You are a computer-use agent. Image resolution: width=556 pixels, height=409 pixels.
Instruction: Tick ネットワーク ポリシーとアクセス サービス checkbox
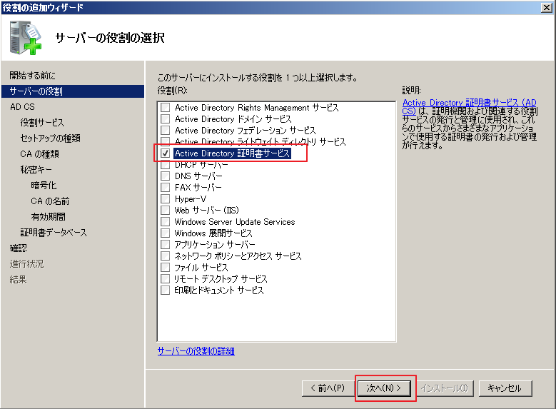pos(166,256)
